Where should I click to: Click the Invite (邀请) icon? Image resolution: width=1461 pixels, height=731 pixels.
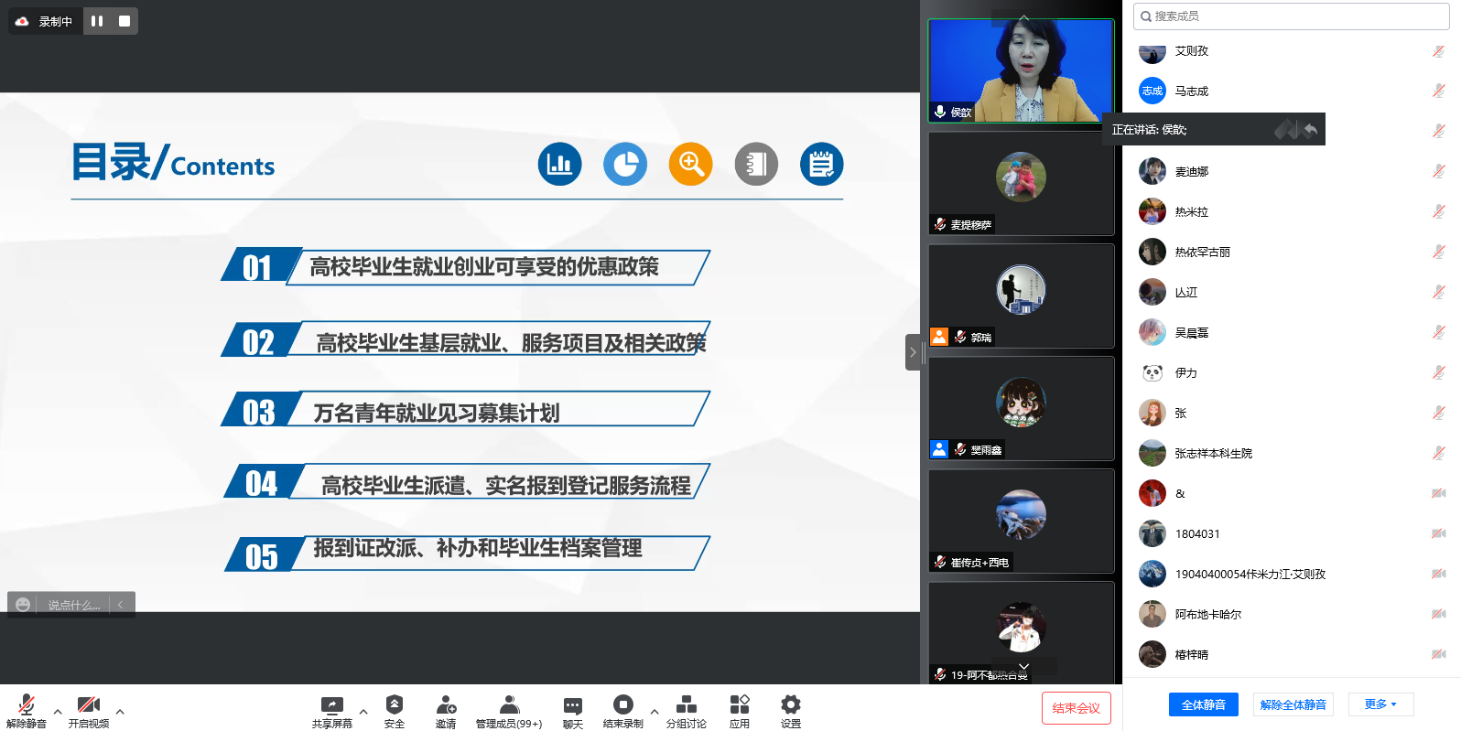(x=446, y=705)
